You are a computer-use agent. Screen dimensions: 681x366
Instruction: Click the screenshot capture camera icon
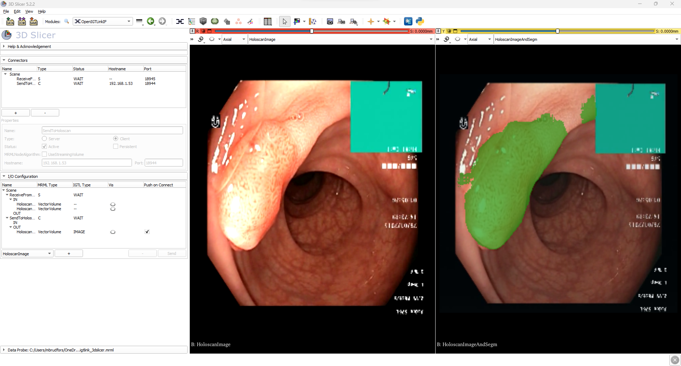[330, 21]
